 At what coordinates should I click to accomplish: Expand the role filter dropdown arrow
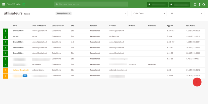pyautogui.click(x=125, y=13)
